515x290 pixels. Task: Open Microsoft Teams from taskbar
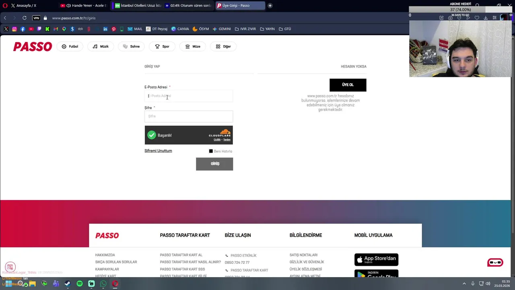(56, 284)
